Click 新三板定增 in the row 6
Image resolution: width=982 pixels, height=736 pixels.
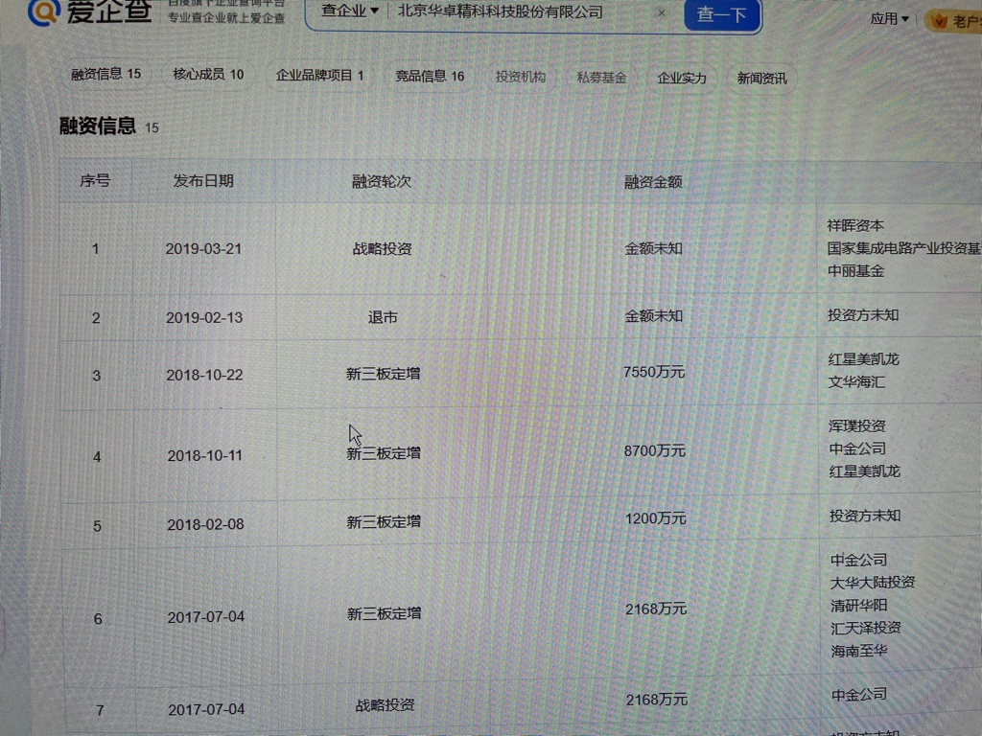click(x=384, y=614)
